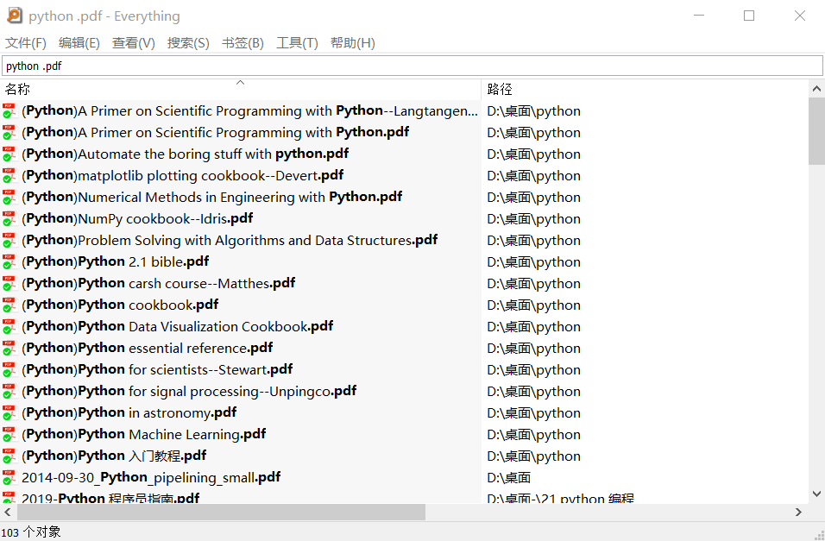Sort results by 路径 column header

point(500,89)
